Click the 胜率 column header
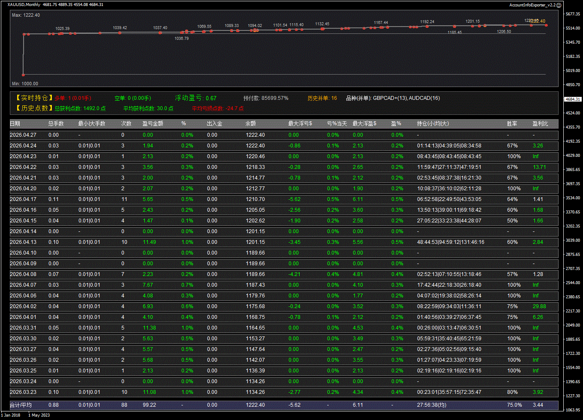Viewport: 583px width, 420px height. coord(512,124)
